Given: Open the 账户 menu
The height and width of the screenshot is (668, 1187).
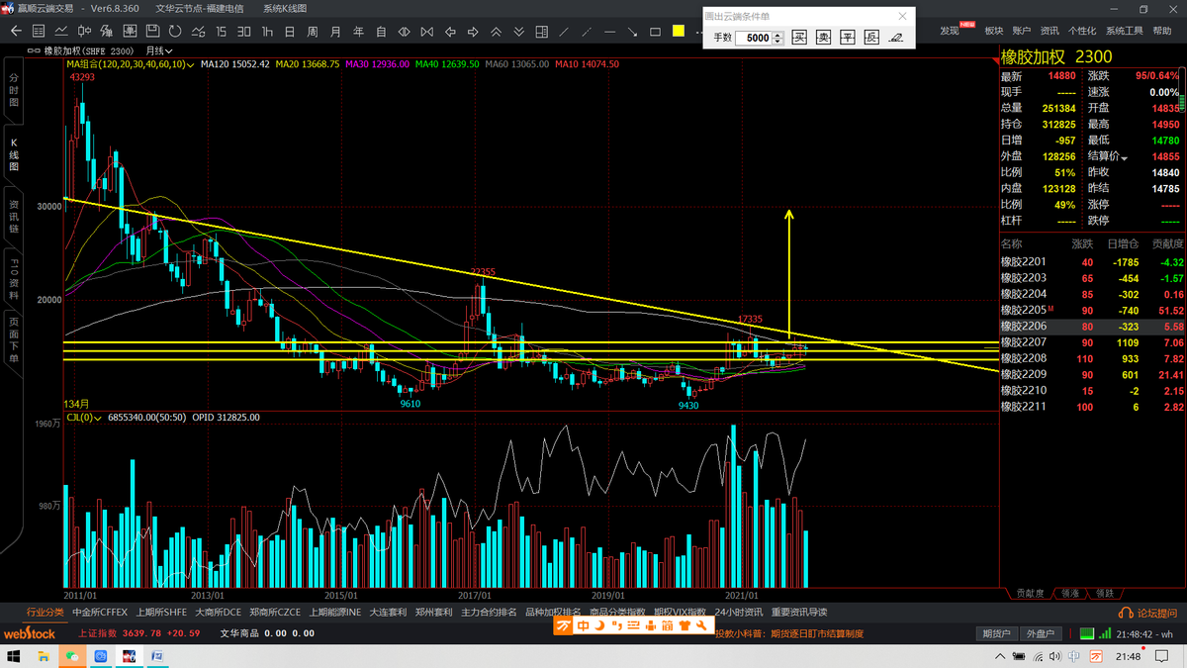Looking at the screenshot, I should pyautogui.click(x=1022, y=31).
